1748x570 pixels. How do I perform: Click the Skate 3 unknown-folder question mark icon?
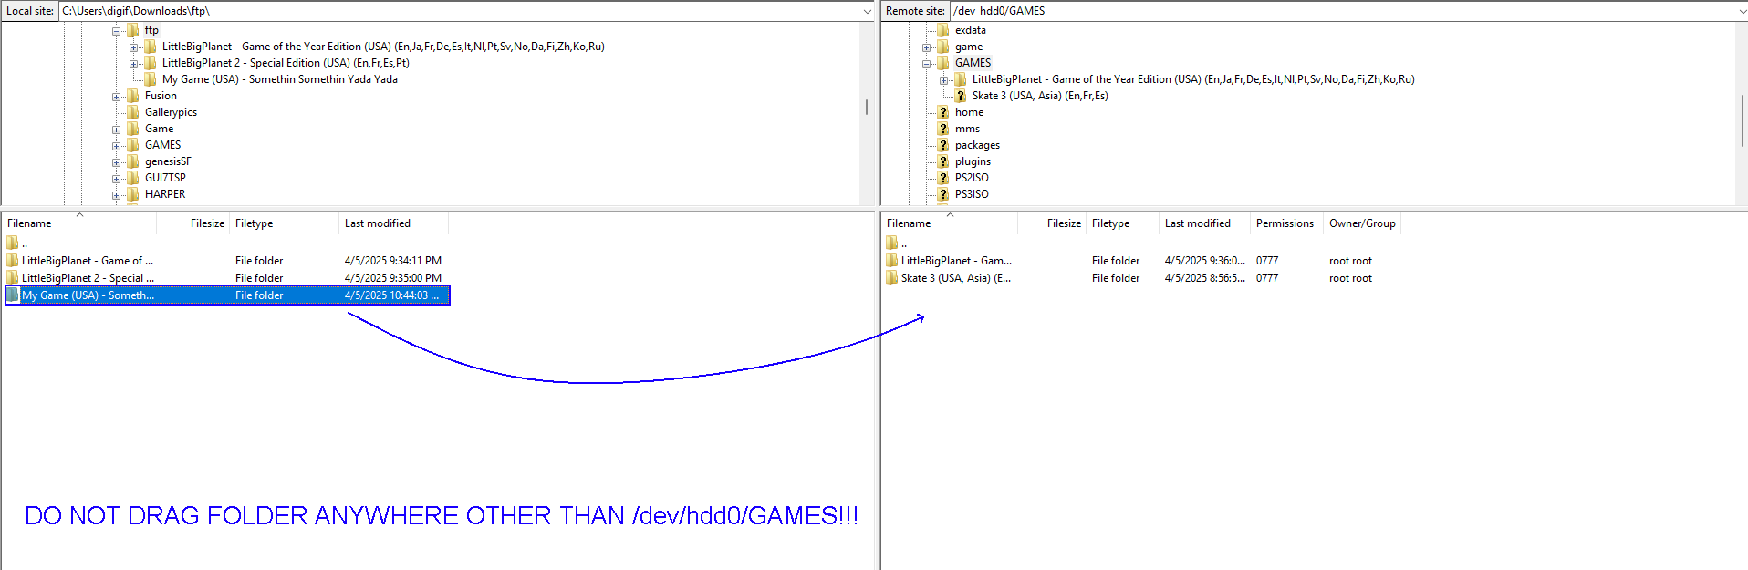pos(961,96)
